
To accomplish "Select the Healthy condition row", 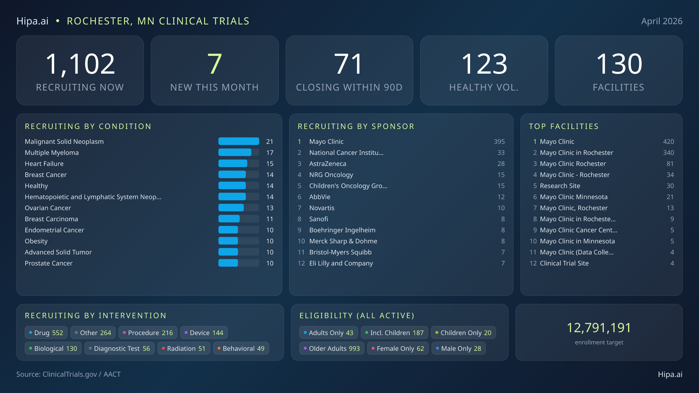I will coord(149,185).
